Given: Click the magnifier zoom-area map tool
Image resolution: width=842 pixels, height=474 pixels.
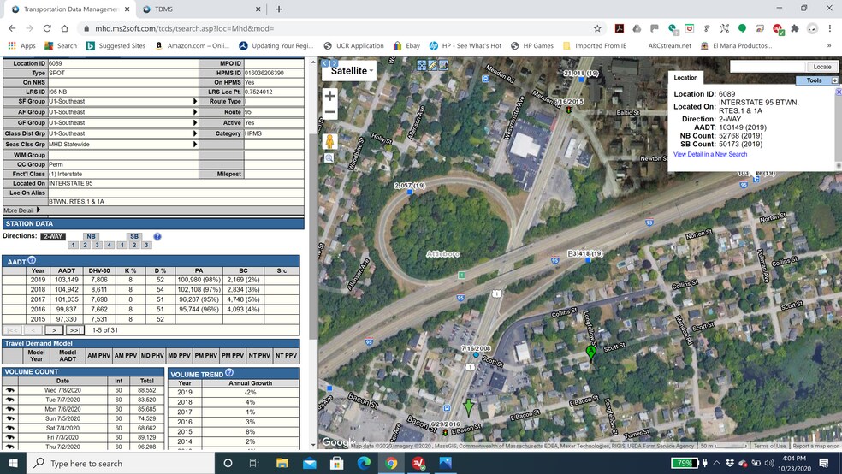Looking at the screenshot, I should tap(329, 157).
